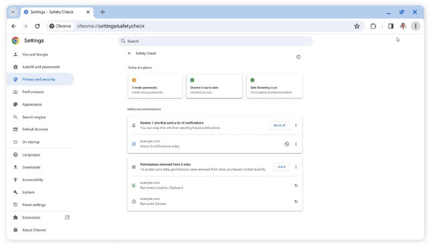
Task: Open Appearance settings
Action: point(40,104)
